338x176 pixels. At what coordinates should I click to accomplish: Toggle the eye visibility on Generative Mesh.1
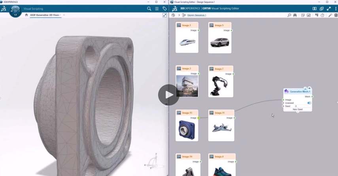tap(309, 88)
